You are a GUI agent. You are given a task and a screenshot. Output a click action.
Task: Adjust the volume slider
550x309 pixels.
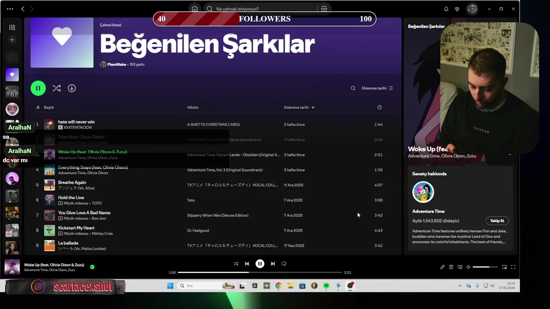[485, 267]
